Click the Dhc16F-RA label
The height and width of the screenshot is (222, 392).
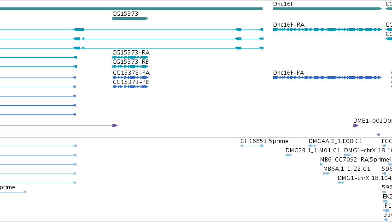tap(289, 25)
